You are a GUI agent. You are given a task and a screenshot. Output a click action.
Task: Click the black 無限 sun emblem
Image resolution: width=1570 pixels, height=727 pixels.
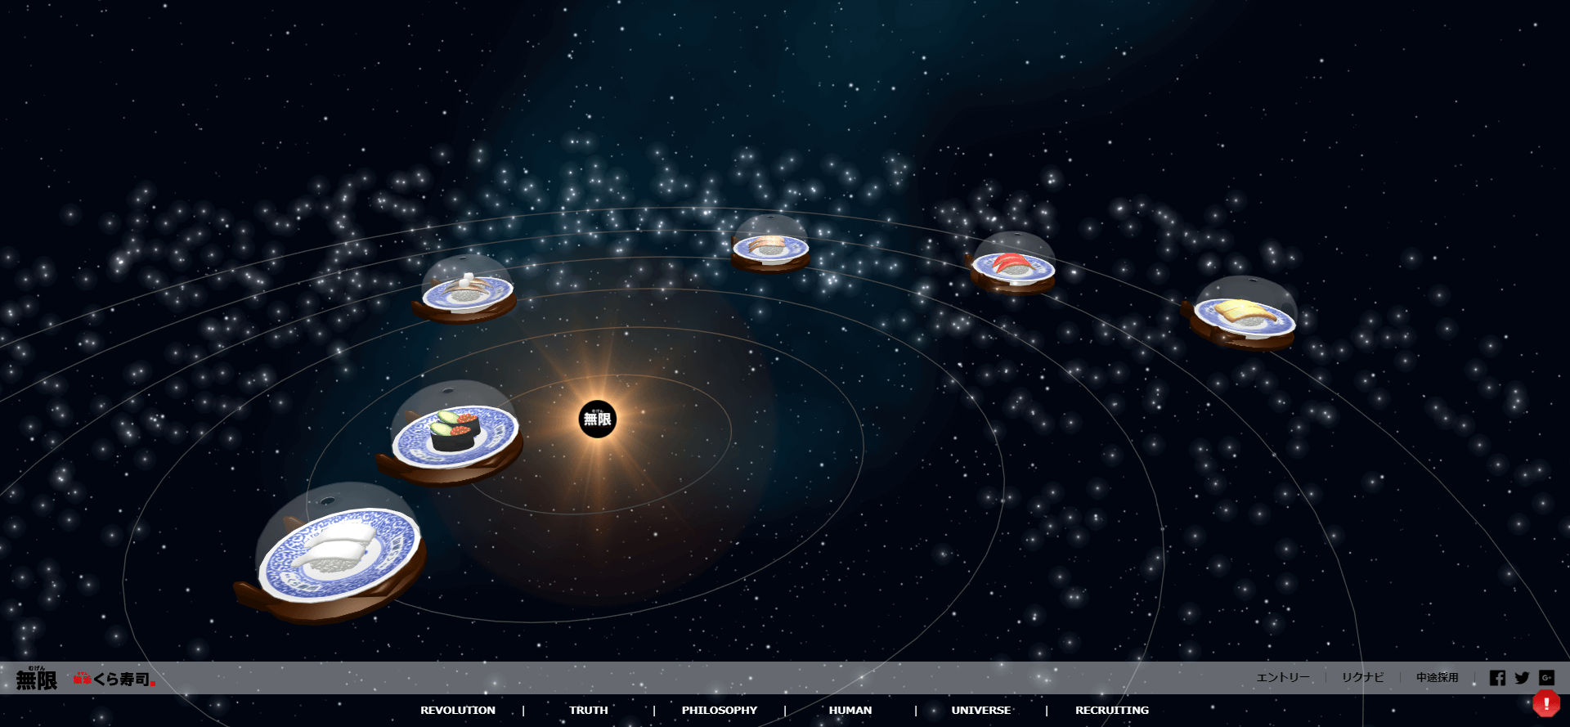tap(598, 420)
